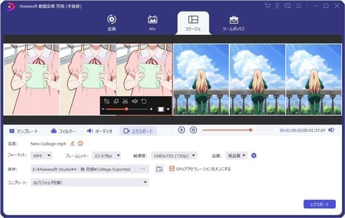Open the オーディオ tab

99,131
